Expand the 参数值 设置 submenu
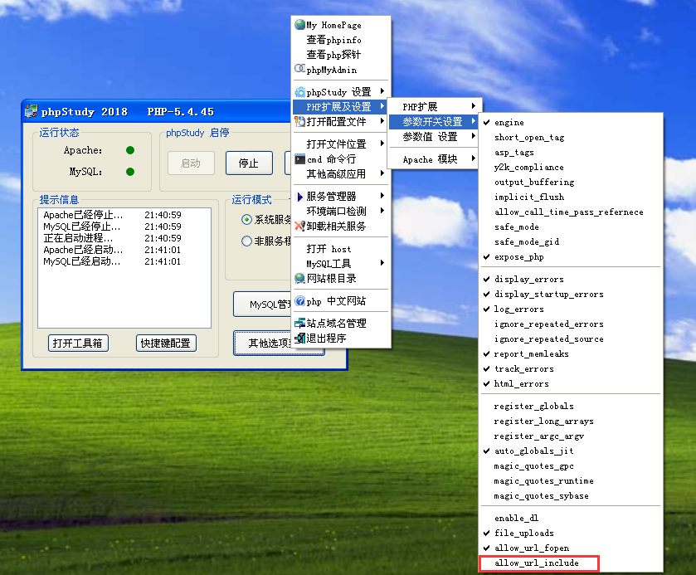 tap(434, 137)
